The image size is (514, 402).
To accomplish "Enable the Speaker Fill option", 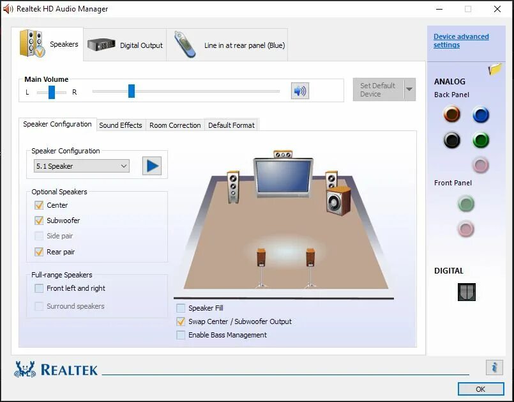I will point(181,308).
